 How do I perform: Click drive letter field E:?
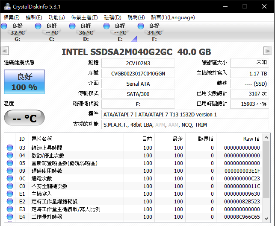tap(138, 104)
